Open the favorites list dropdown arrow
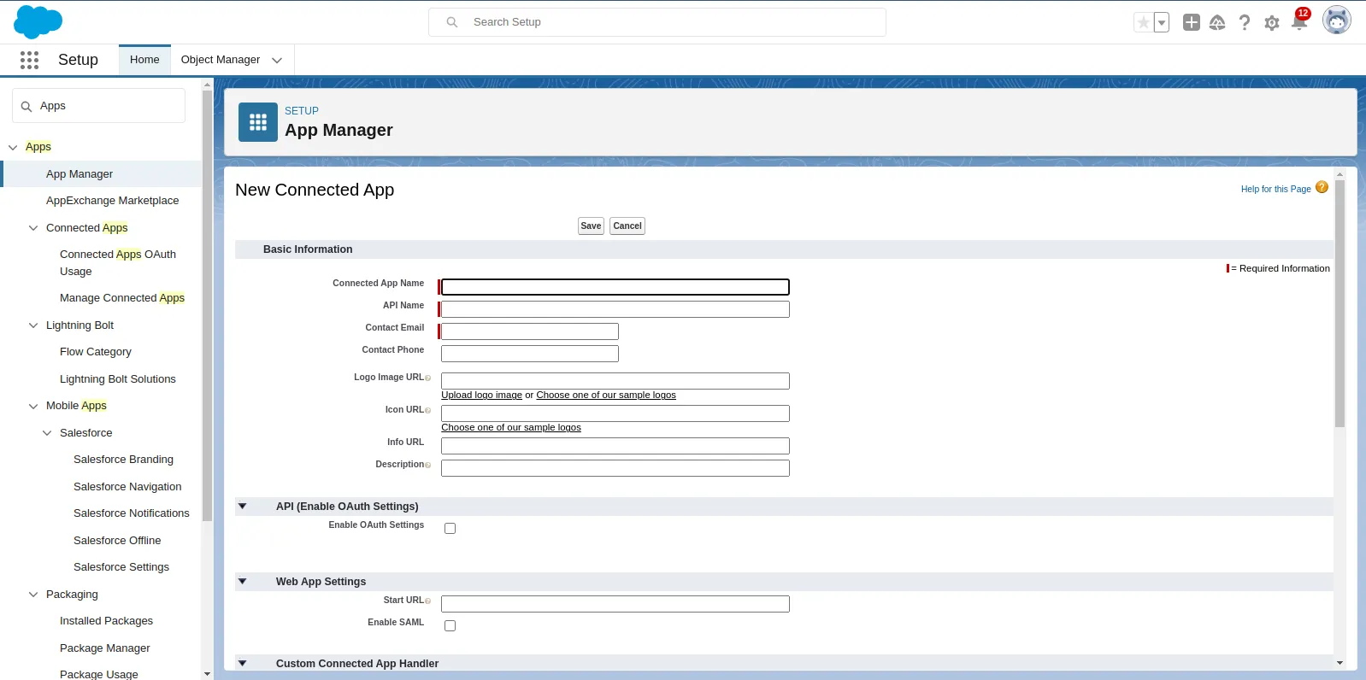This screenshot has height=680, width=1366. 1162,23
